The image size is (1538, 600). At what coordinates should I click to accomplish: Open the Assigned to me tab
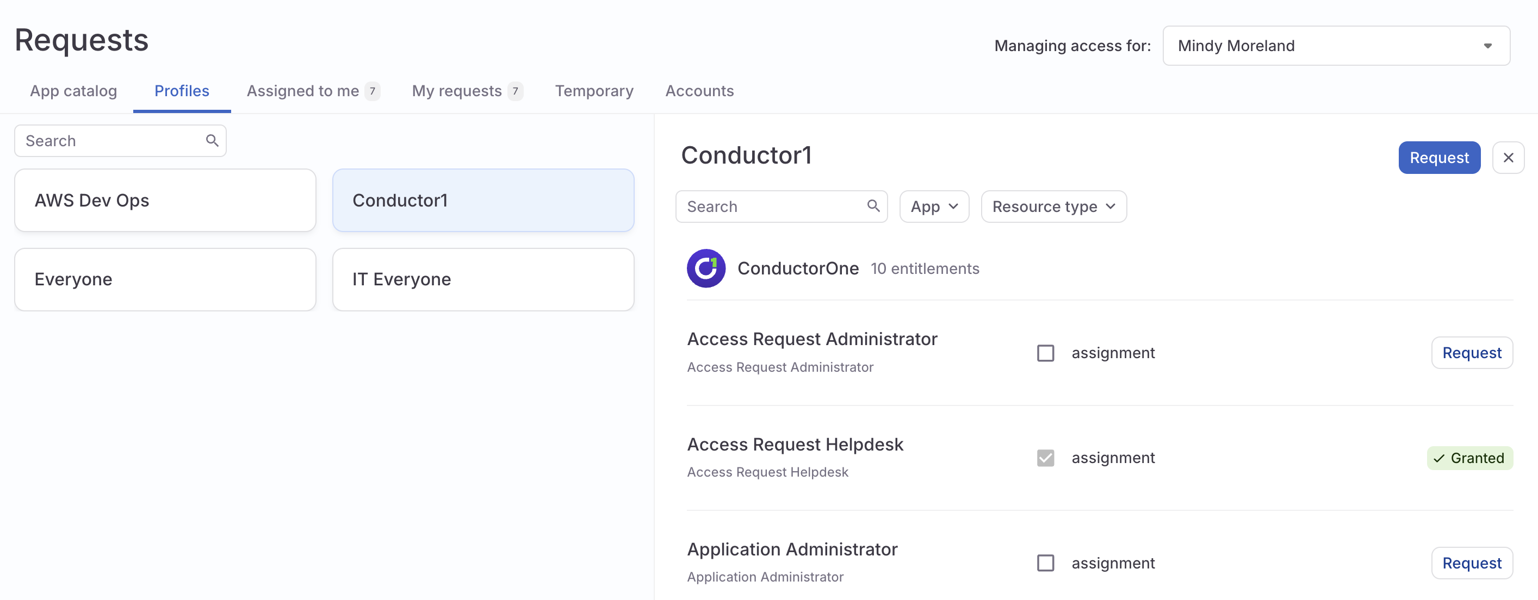click(x=304, y=91)
